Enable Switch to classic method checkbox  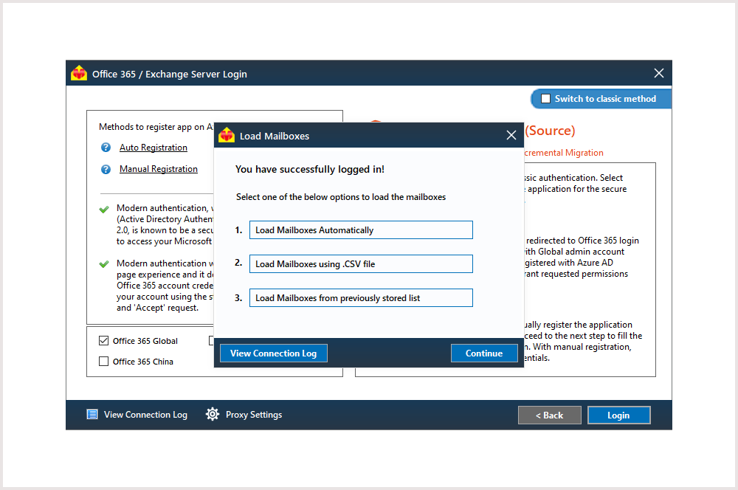pos(545,99)
